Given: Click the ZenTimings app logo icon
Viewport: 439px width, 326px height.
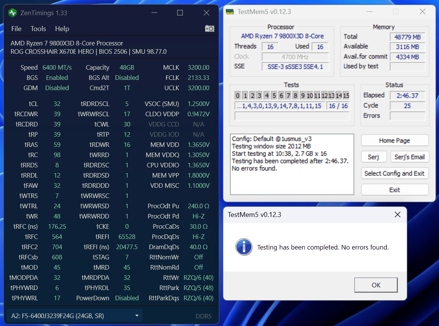Looking at the screenshot, I should pyautogui.click(x=12, y=13).
